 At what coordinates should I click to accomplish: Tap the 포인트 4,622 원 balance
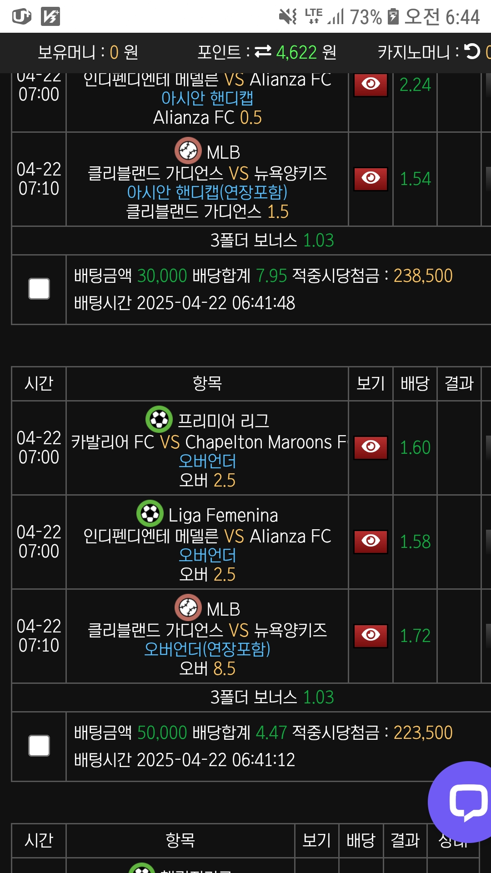[267, 52]
